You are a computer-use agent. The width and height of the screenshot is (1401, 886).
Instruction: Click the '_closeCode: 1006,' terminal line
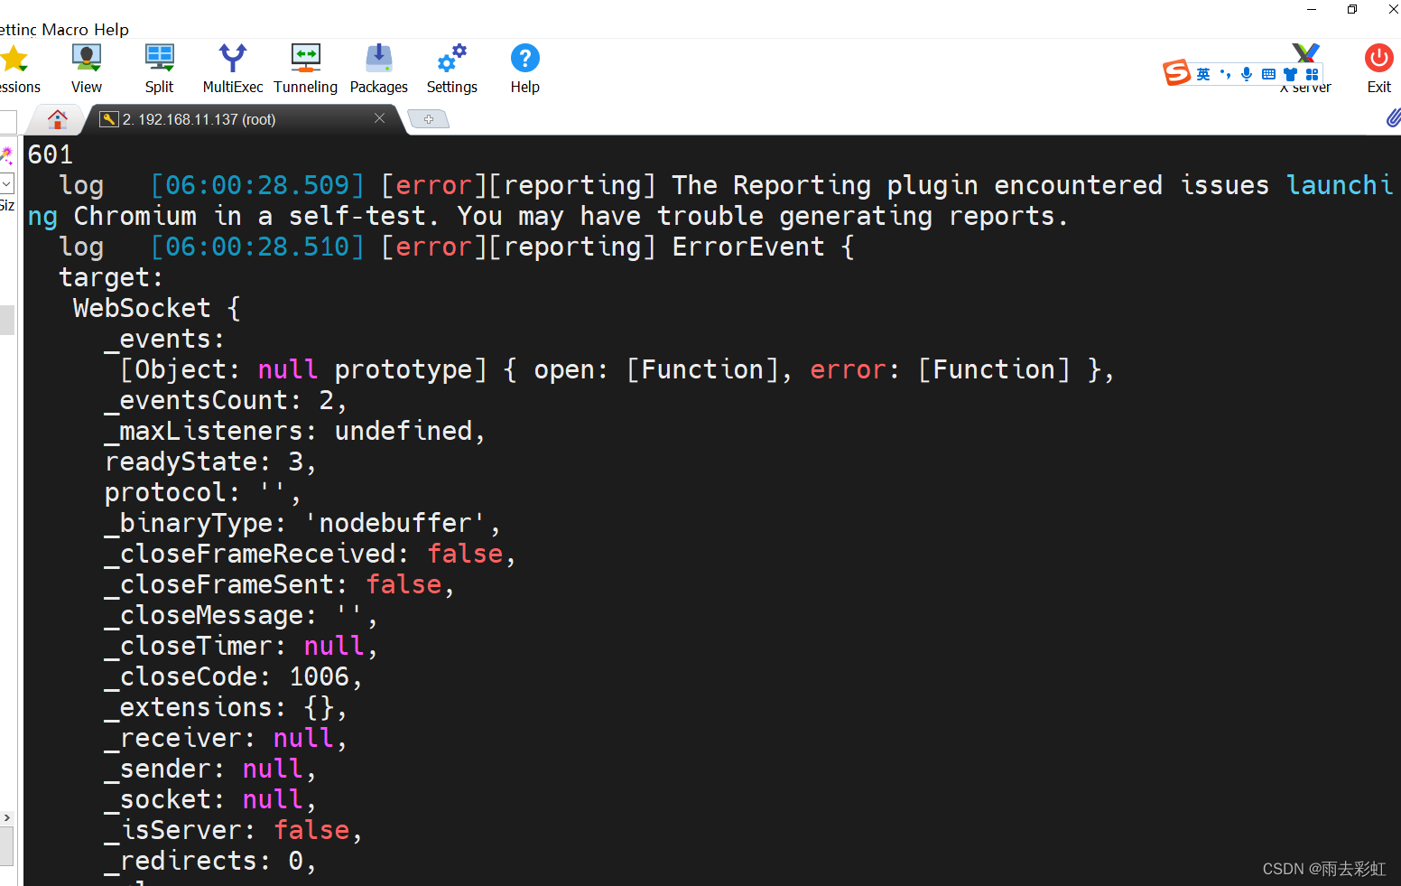pyautogui.click(x=233, y=676)
